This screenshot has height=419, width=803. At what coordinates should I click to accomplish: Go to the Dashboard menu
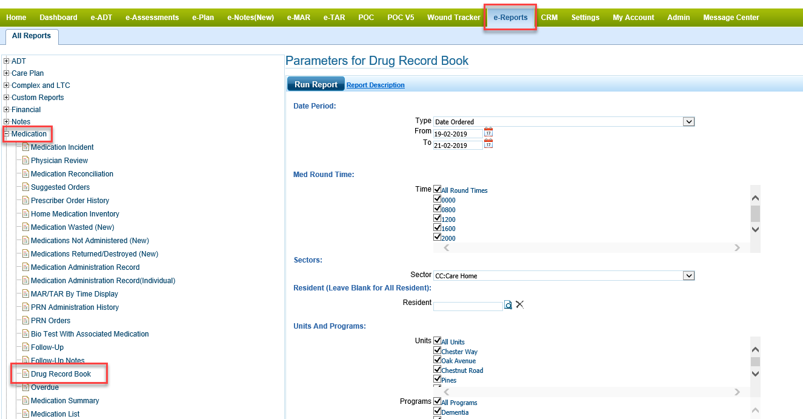tap(59, 18)
